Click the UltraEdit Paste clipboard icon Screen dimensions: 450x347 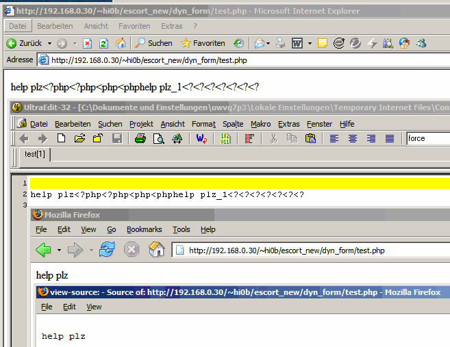(310, 138)
